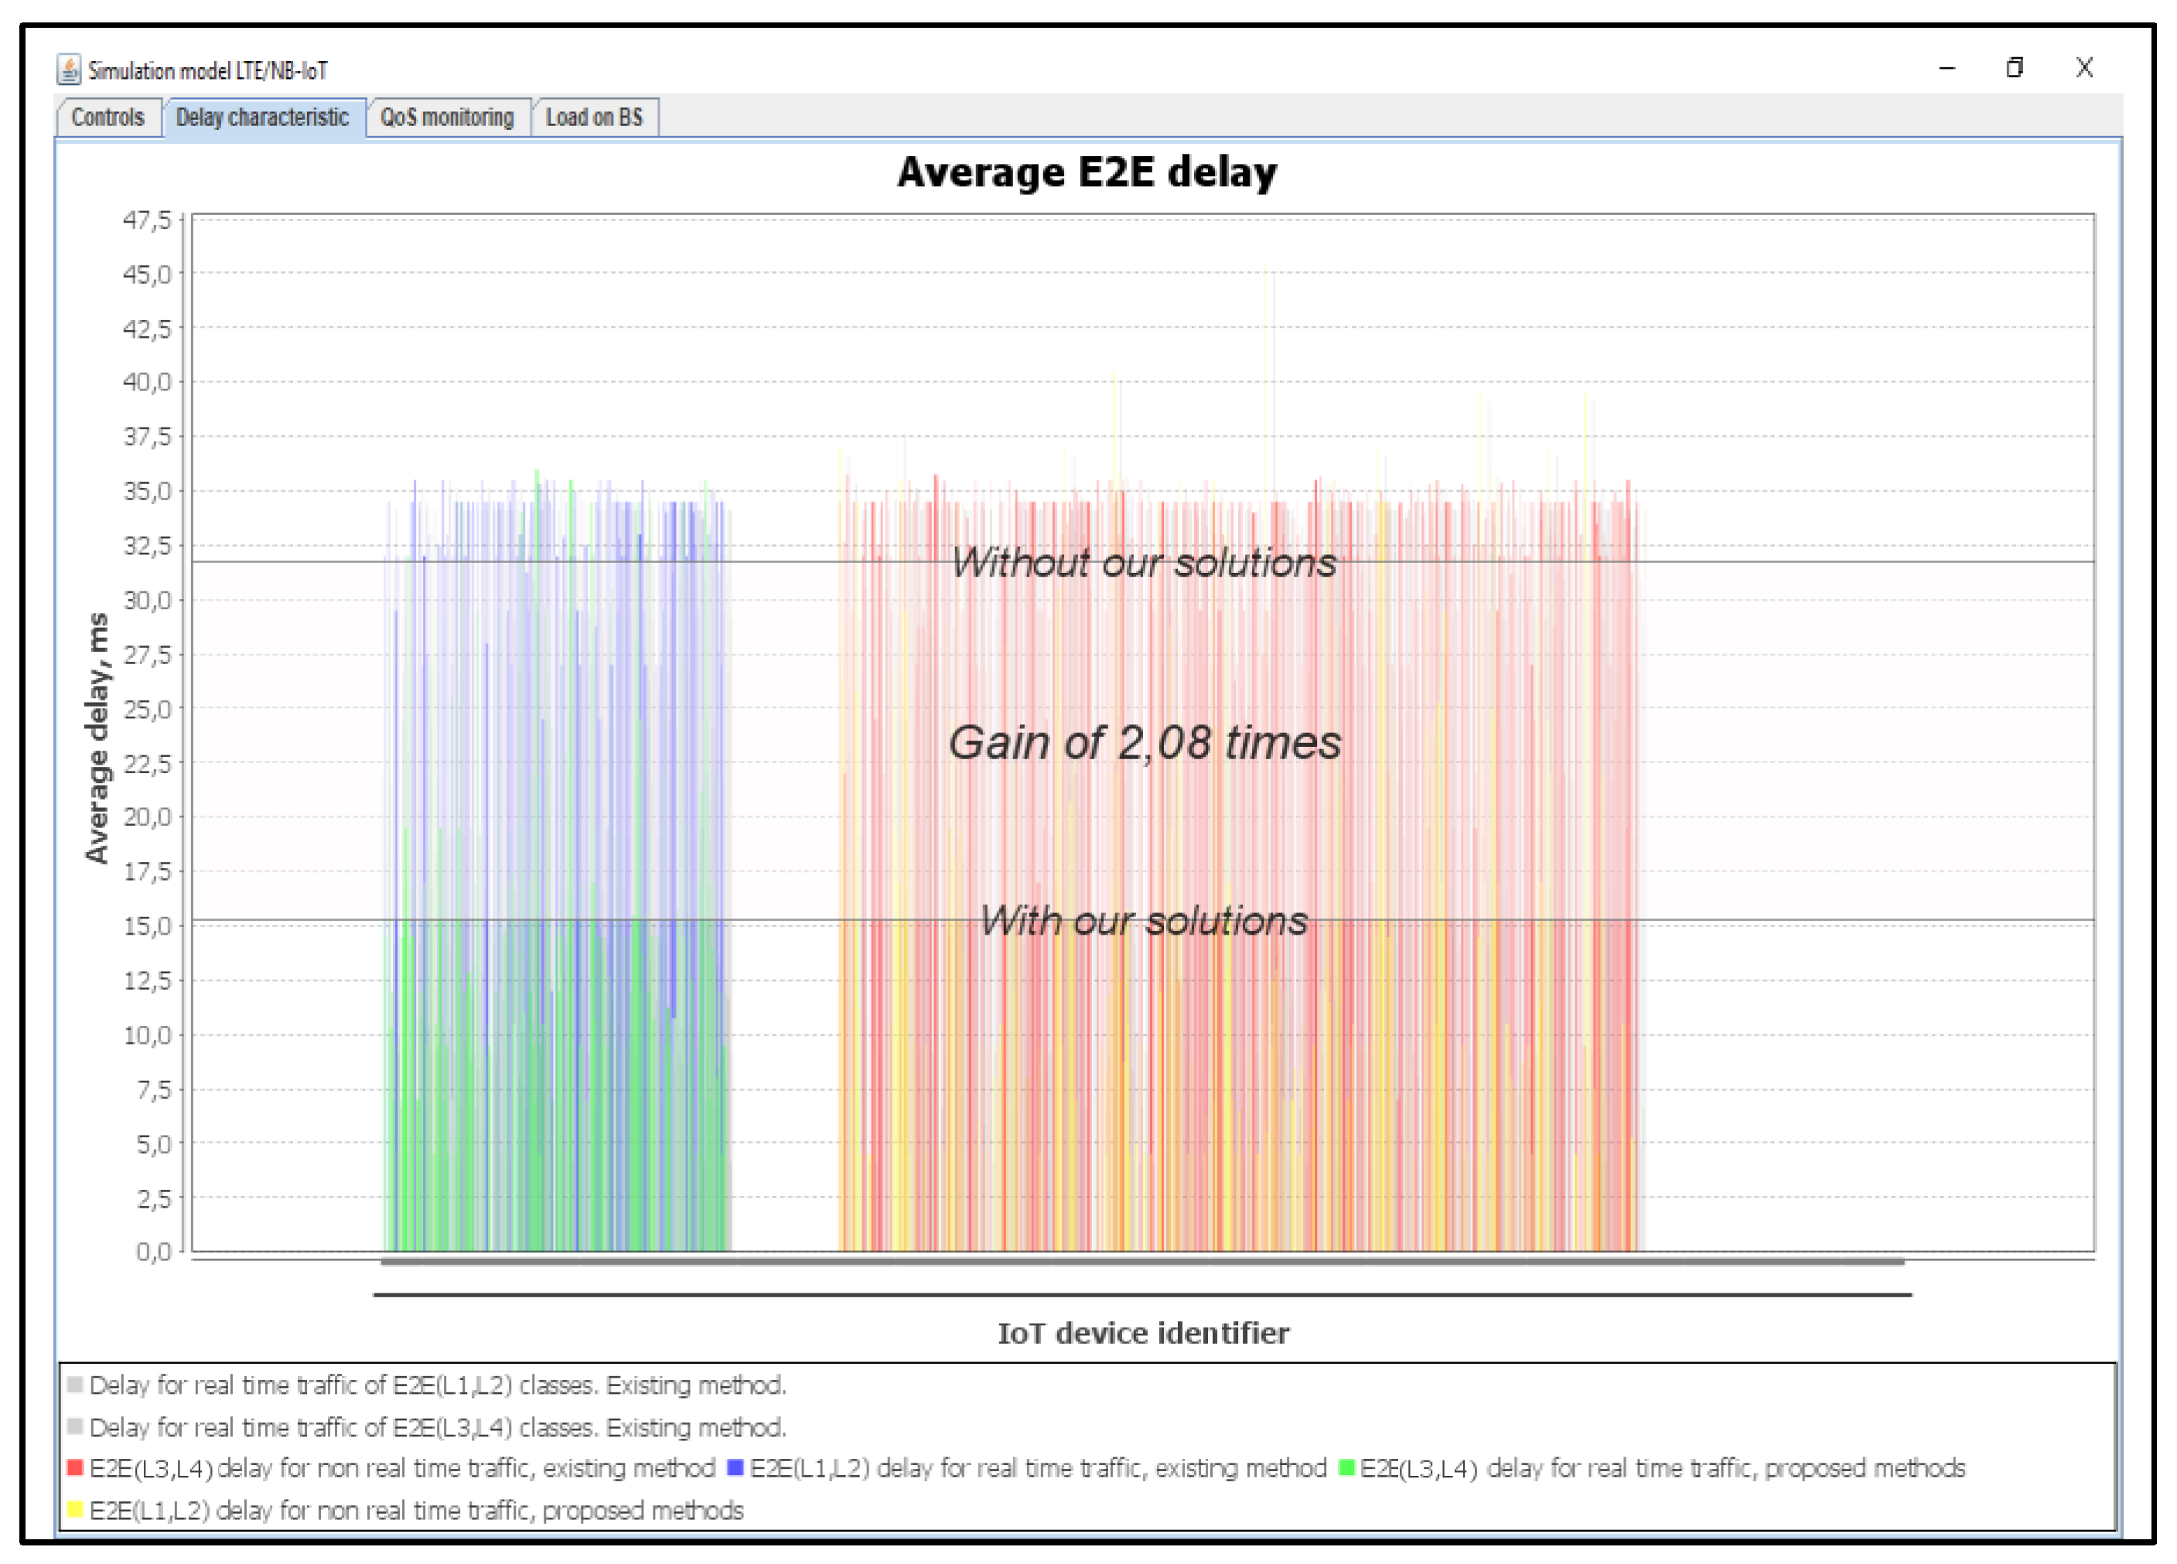Click the 'IoT device identifier' axis label
Viewport: 2177px width, 1564px height.
click(x=1143, y=1333)
